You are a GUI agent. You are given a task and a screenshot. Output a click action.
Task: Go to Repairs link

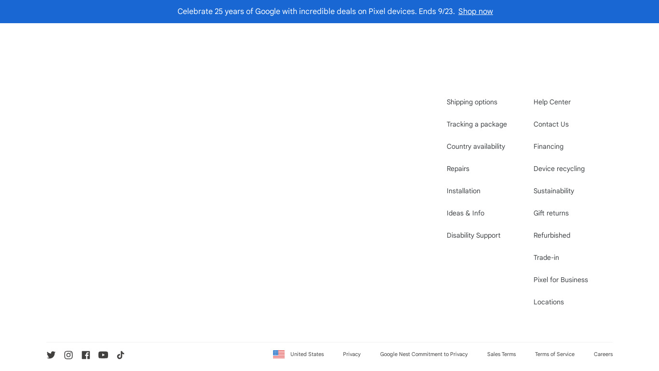[458, 169]
